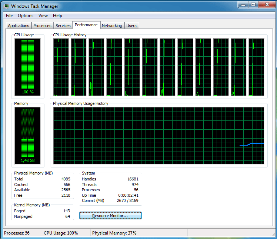Select the Performance tab

pyautogui.click(x=86, y=25)
